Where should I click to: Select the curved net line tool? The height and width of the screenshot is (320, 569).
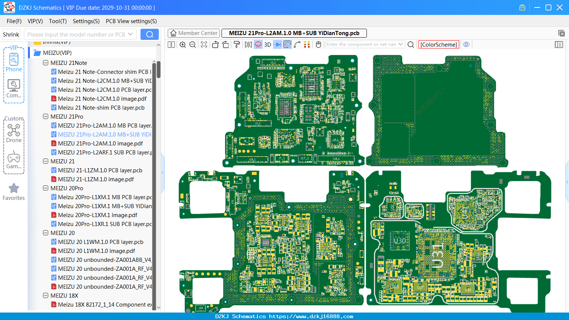[x=297, y=44]
